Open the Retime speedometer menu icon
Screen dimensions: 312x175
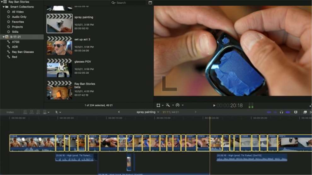(x=177, y=105)
